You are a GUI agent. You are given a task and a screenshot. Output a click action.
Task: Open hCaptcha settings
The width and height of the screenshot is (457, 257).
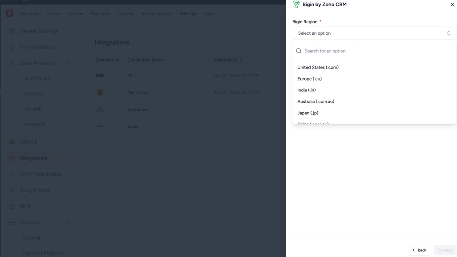(x=33, y=94)
